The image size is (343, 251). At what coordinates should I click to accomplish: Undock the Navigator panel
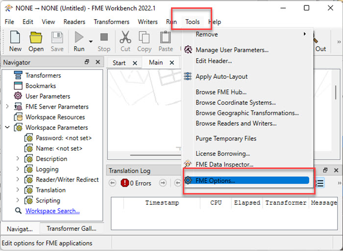[x=87, y=62]
